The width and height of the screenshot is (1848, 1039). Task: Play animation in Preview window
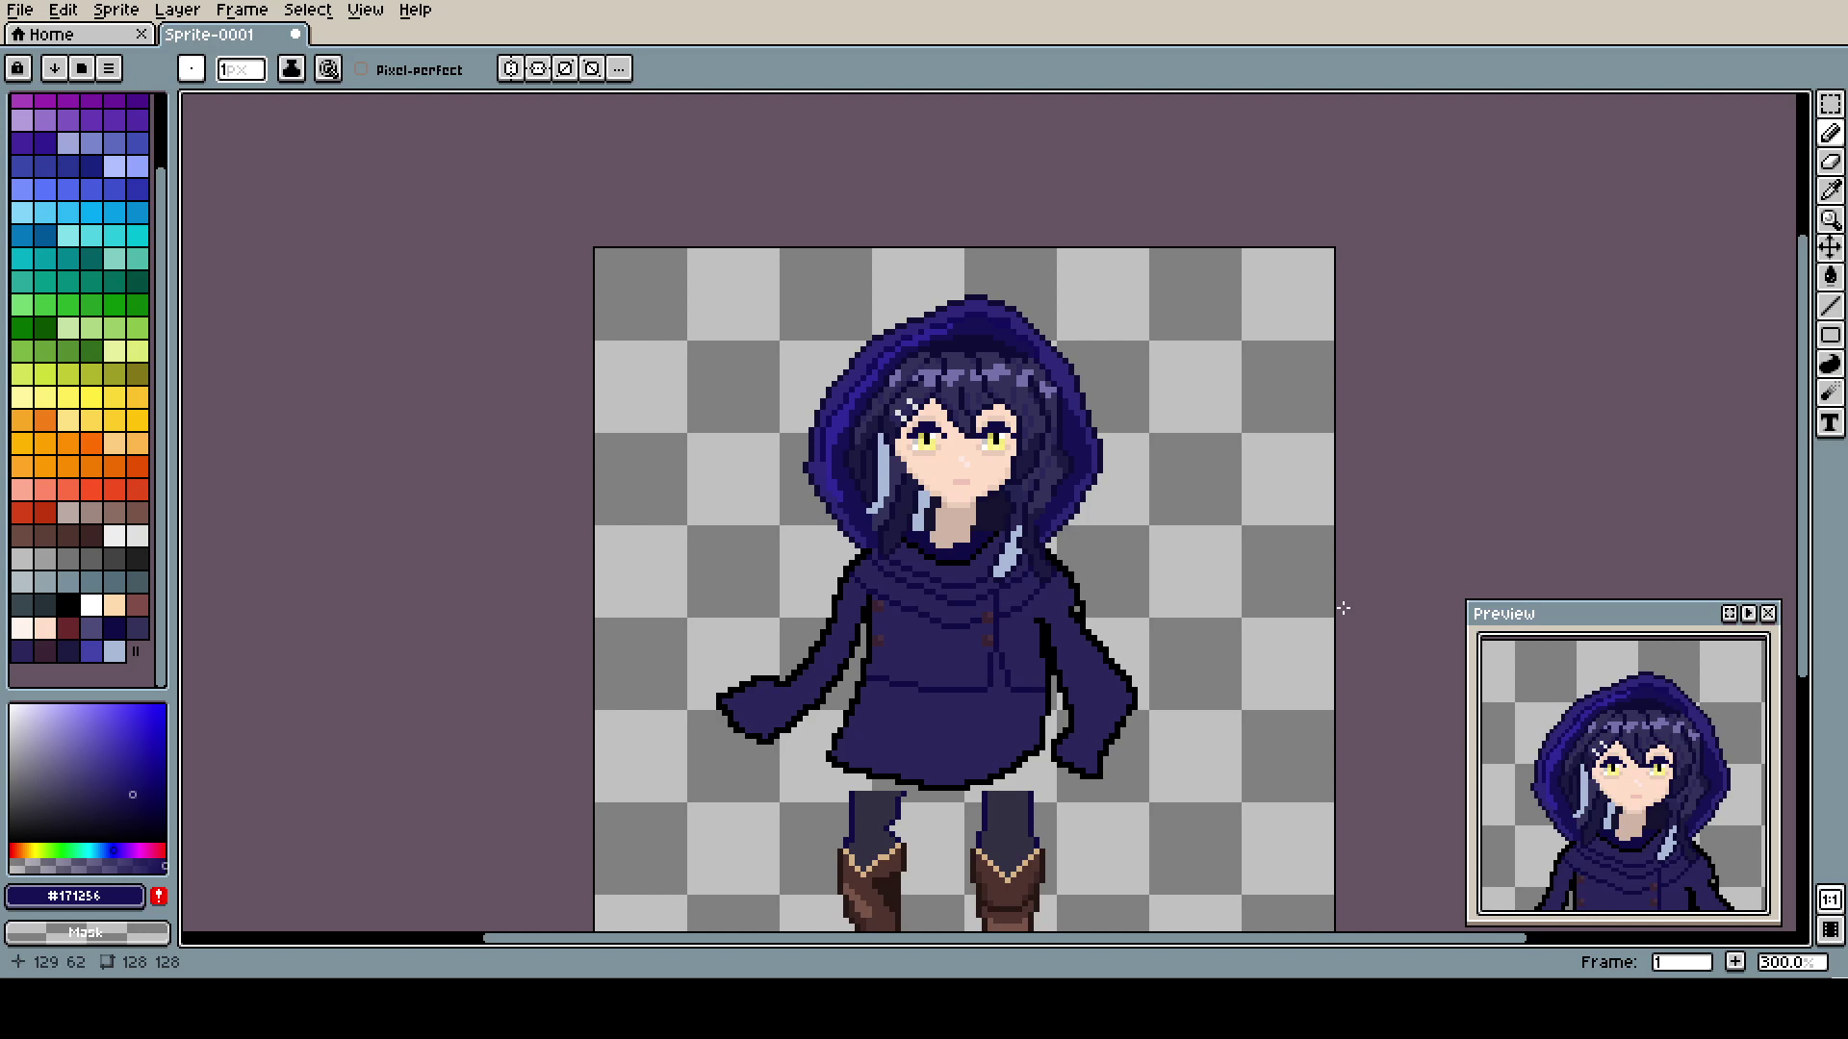point(1749,614)
